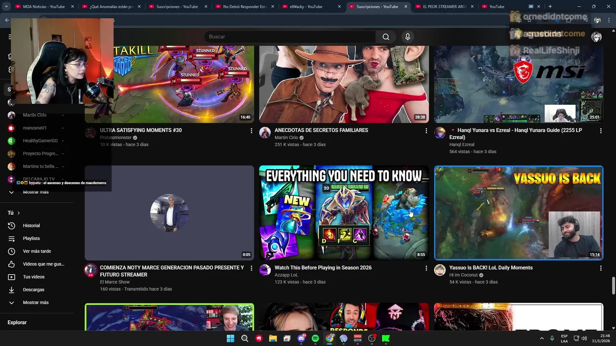This screenshot has width=616, height=346.
Task: Open OBS Studio from the taskbar
Action: pos(372,338)
